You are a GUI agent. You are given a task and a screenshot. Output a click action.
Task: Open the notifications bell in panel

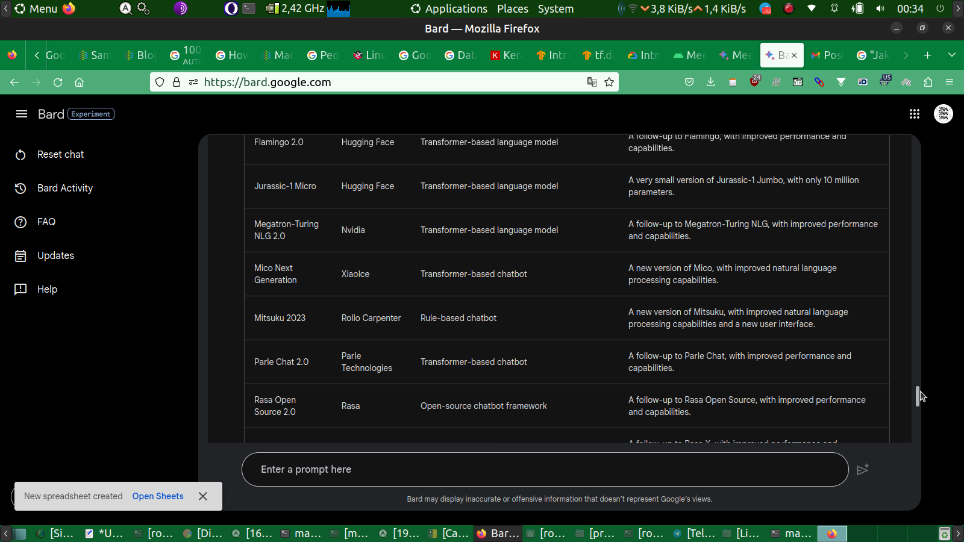point(834,8)
